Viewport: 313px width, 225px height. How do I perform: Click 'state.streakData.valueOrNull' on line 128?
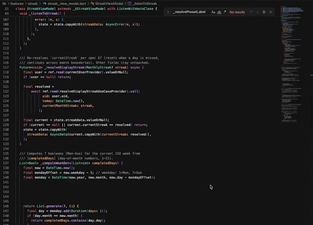pos(81,120)
